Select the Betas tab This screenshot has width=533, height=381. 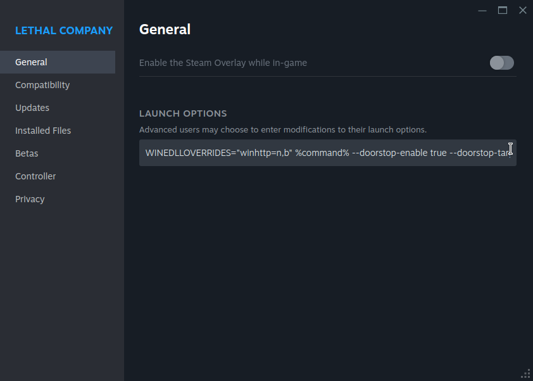(27, 153)
